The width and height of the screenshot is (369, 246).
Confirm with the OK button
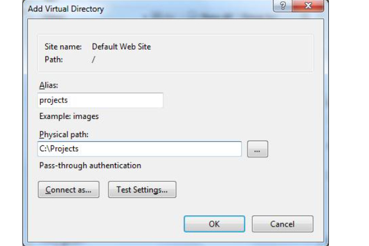[x=214, y=224]
